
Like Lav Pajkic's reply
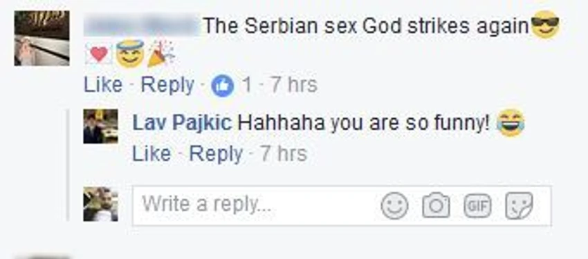click(151, 154)
